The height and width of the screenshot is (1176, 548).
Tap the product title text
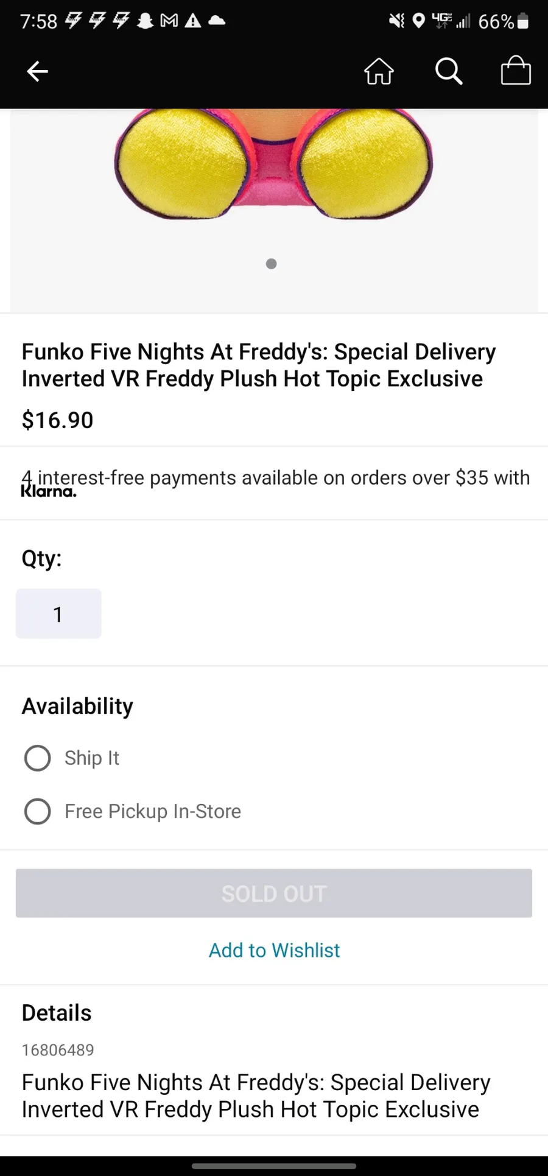point(259,365)
